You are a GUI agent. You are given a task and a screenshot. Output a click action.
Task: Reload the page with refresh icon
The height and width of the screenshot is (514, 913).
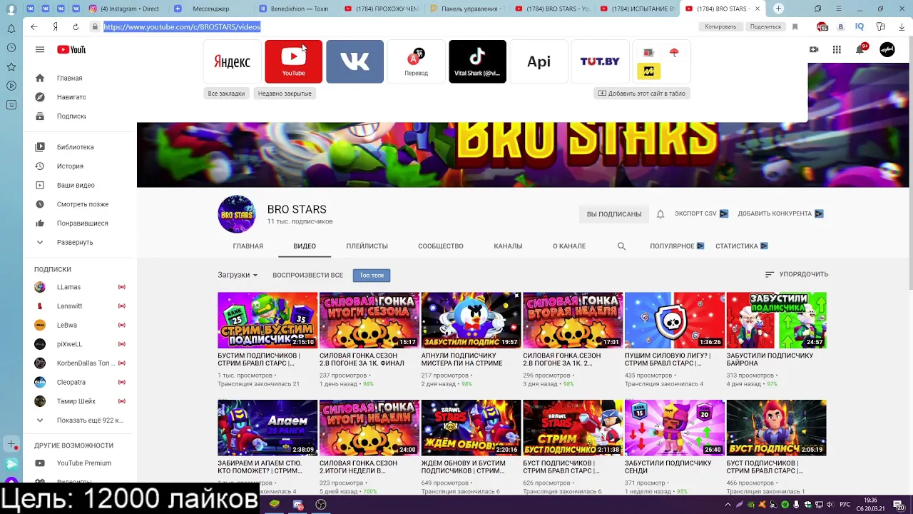pyautogui.click(x=76, y=26)
